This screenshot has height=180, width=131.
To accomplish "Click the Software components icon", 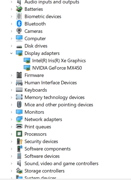I will tap(20, 149).
